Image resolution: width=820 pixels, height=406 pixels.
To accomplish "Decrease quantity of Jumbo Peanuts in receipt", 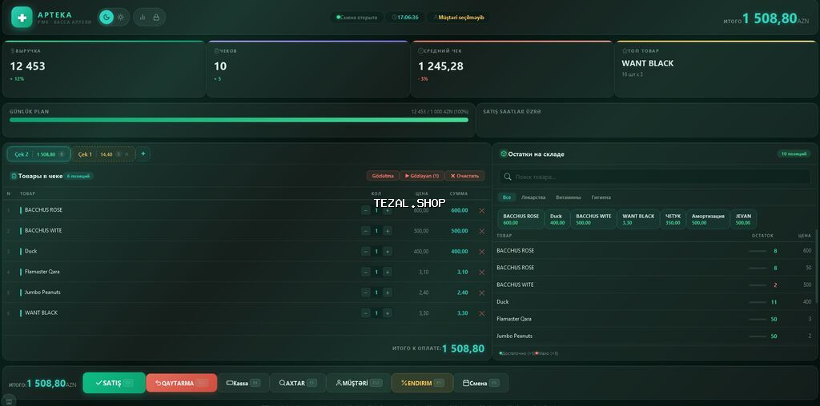I will pos(366,293).
